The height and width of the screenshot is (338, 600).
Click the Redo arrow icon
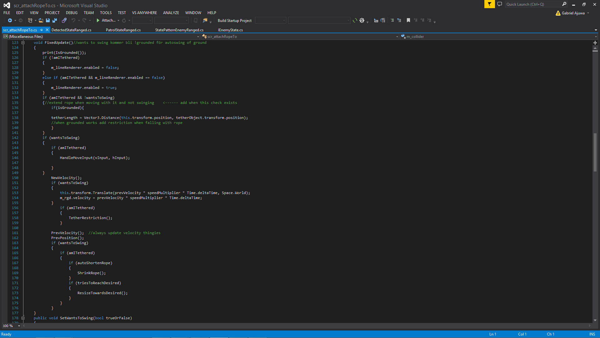click(x=84, y=20)
